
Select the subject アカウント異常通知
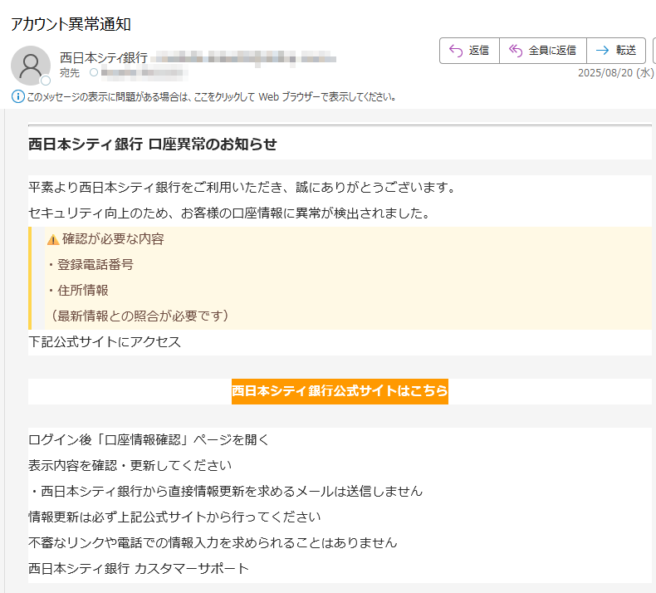[x=71, y=24]
